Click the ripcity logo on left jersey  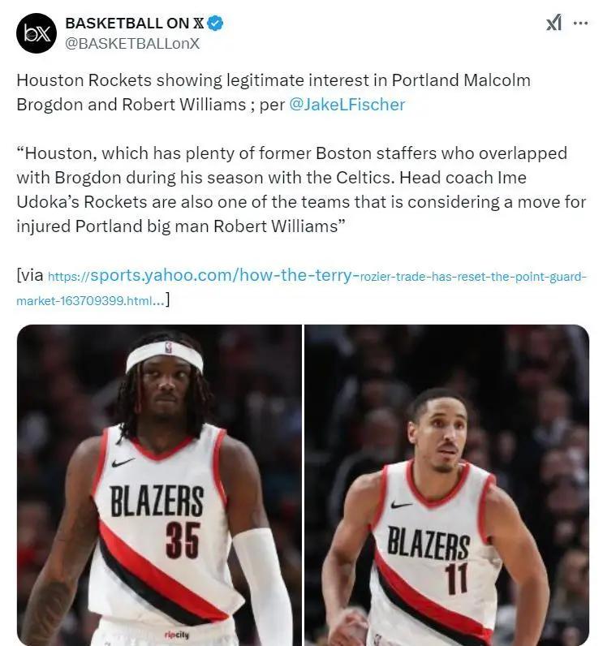177,635
